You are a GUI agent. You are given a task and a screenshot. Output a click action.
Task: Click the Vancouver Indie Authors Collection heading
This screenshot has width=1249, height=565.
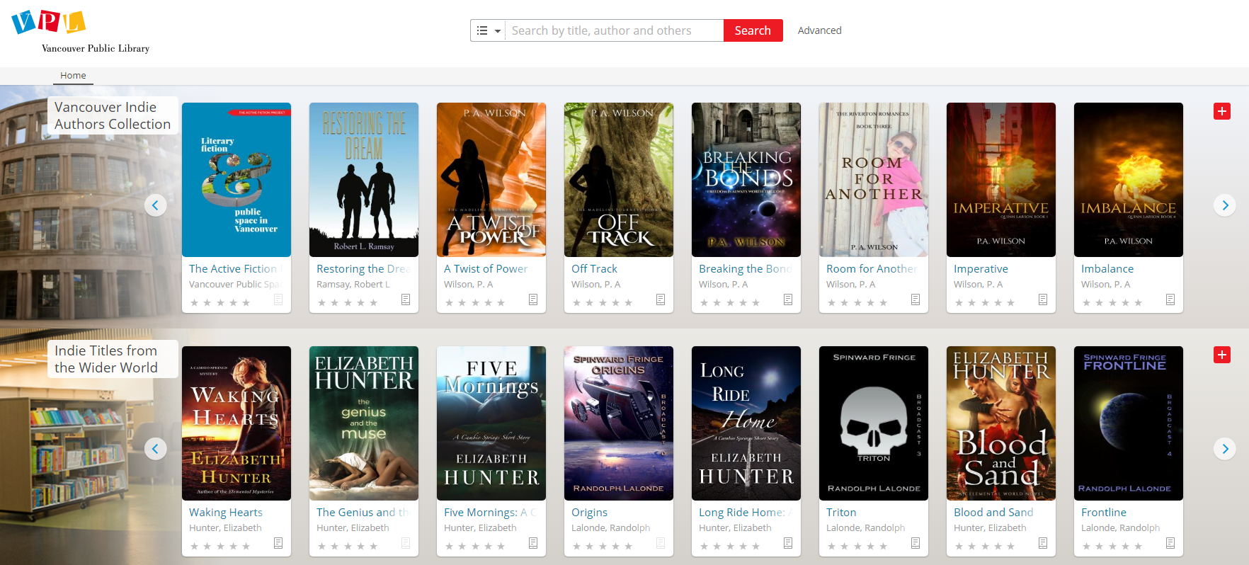point(113,115)
